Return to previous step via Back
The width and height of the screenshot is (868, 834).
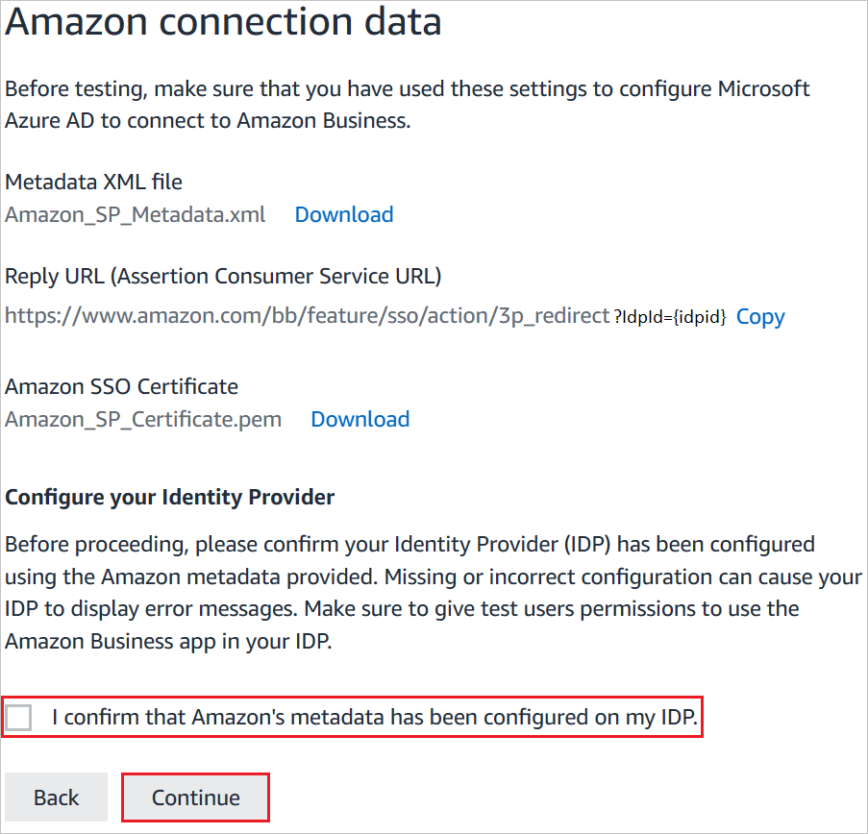56,797
